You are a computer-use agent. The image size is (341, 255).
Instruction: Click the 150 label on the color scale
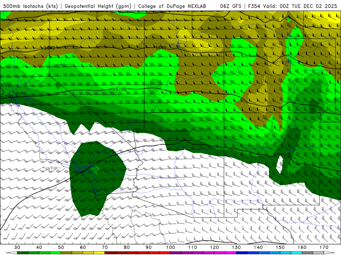280,247
